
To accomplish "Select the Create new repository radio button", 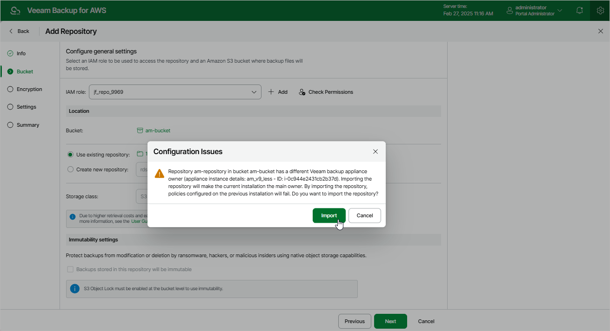I will coord(71,169).
